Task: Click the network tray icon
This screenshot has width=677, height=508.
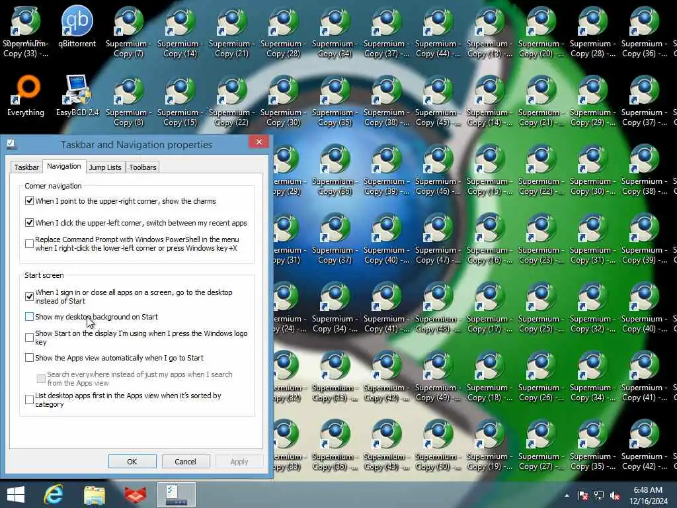Action: click(x=599, y=495)
